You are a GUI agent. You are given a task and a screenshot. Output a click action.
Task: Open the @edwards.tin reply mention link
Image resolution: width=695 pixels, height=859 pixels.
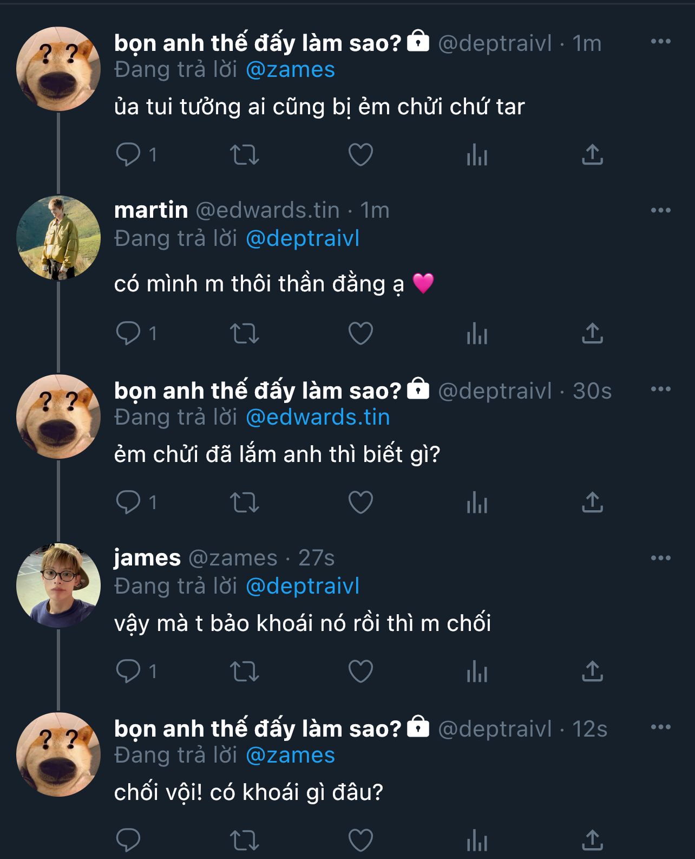pyautogui.click(x=318, y=418)
